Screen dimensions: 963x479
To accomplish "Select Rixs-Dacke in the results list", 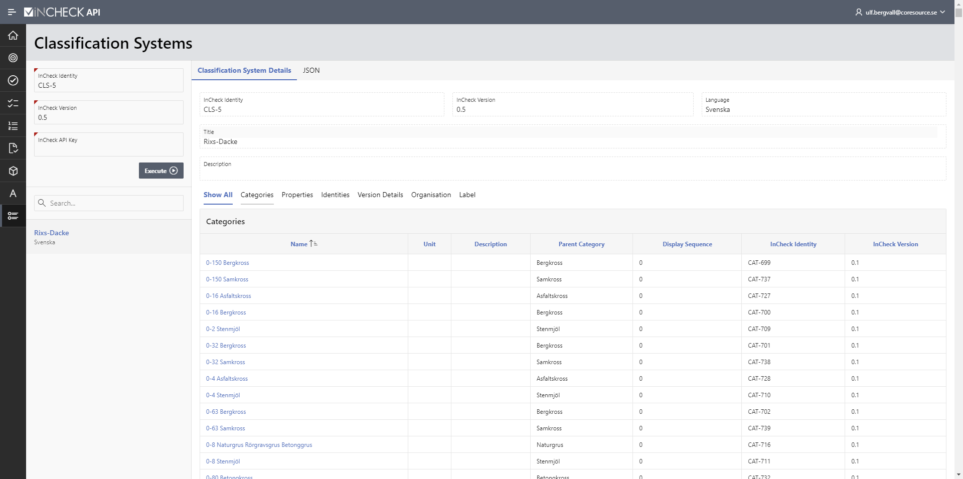I will tap(52, 233).
